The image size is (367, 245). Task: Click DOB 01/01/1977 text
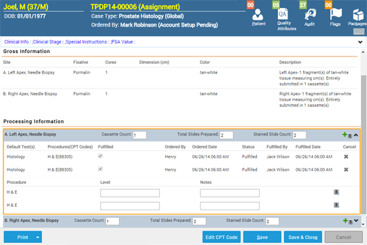point(25,16)
